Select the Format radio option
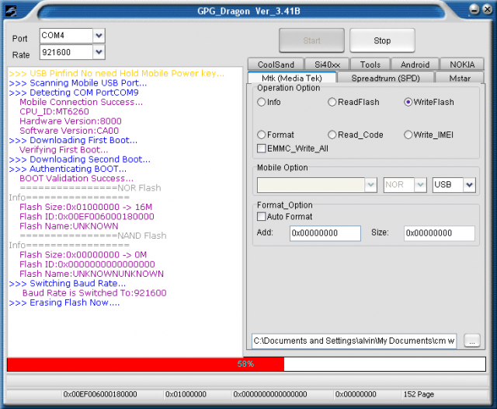The height and width of the screenshot is (409, 497). (262, 135)
